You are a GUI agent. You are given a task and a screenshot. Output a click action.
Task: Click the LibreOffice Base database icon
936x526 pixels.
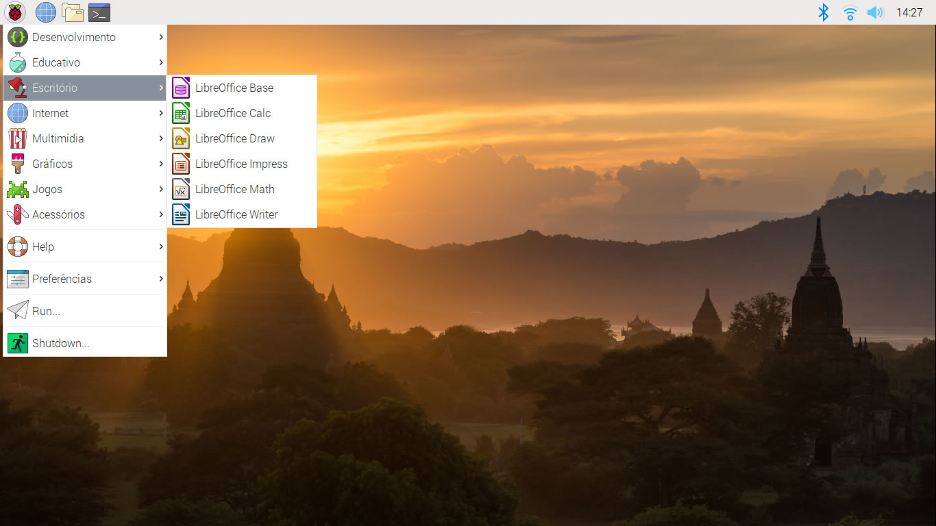coord(181,88)
